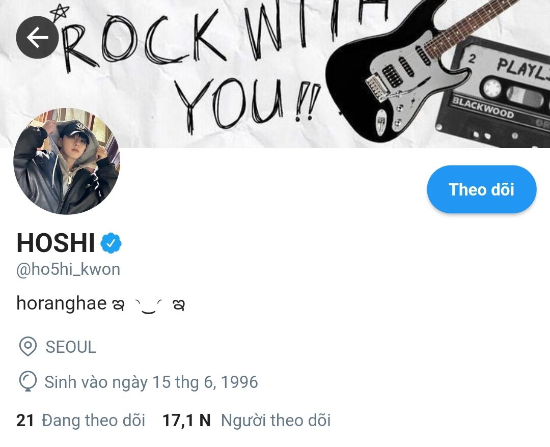Viewport: 550px width, 447px height.
Task: Tap the HOSHI display name
Action: coord(56,243)
